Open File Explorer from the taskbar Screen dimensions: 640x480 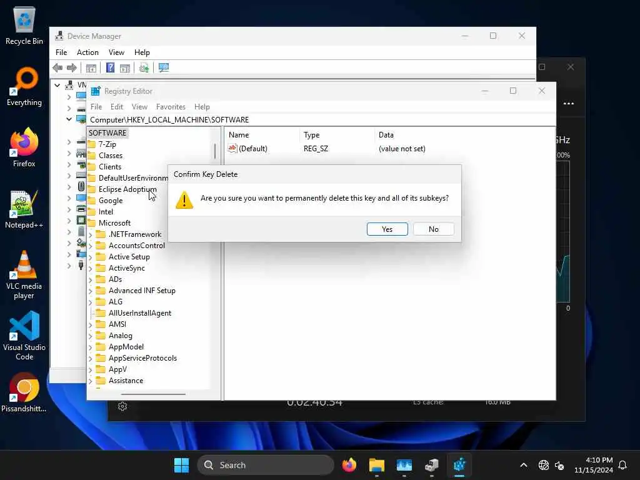pos(376,465)
